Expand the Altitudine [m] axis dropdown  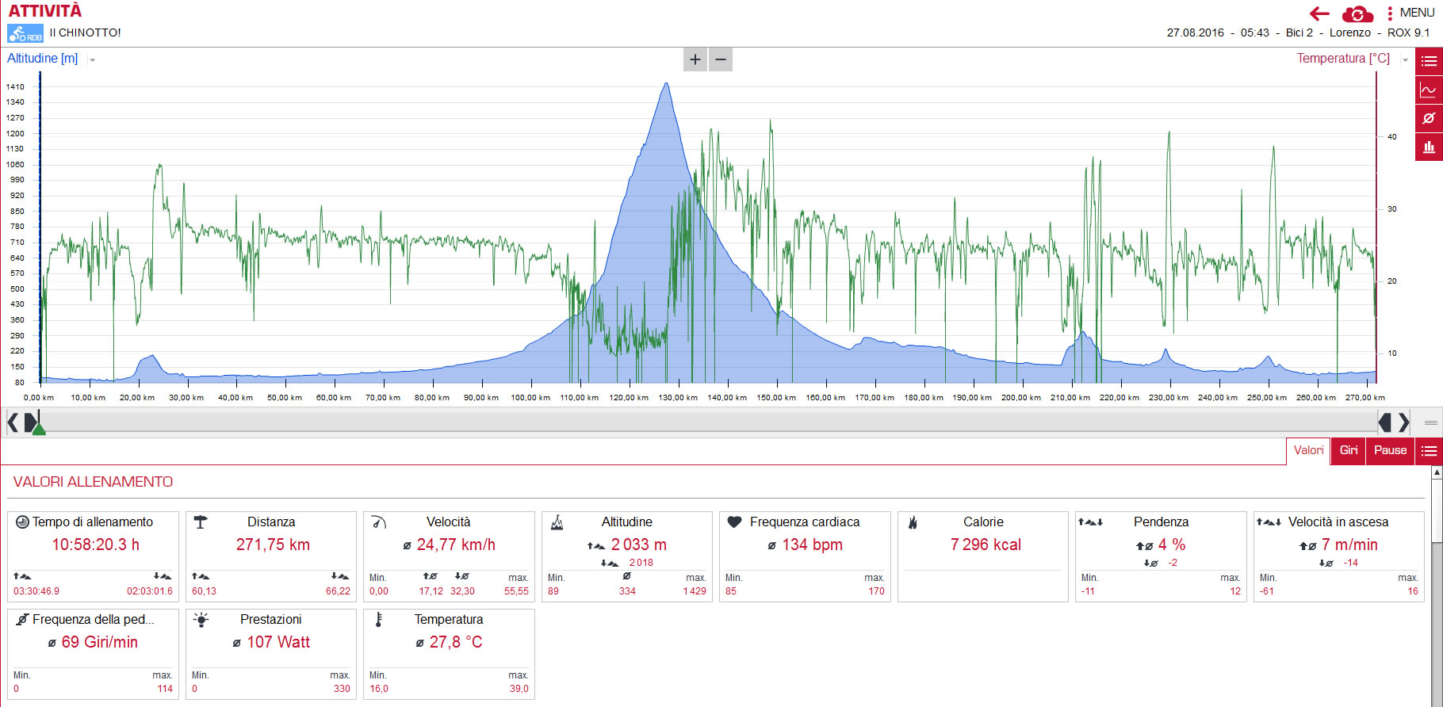(x=92, y=59)
